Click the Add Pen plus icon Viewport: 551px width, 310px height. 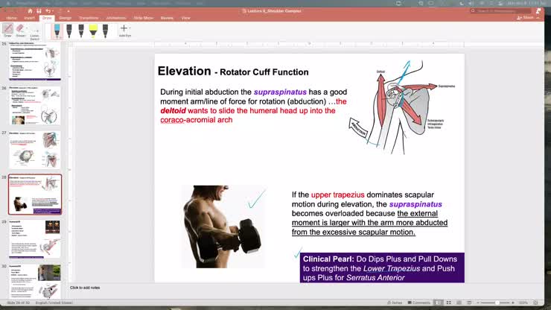pyautogui.click(x=124, y=30)
